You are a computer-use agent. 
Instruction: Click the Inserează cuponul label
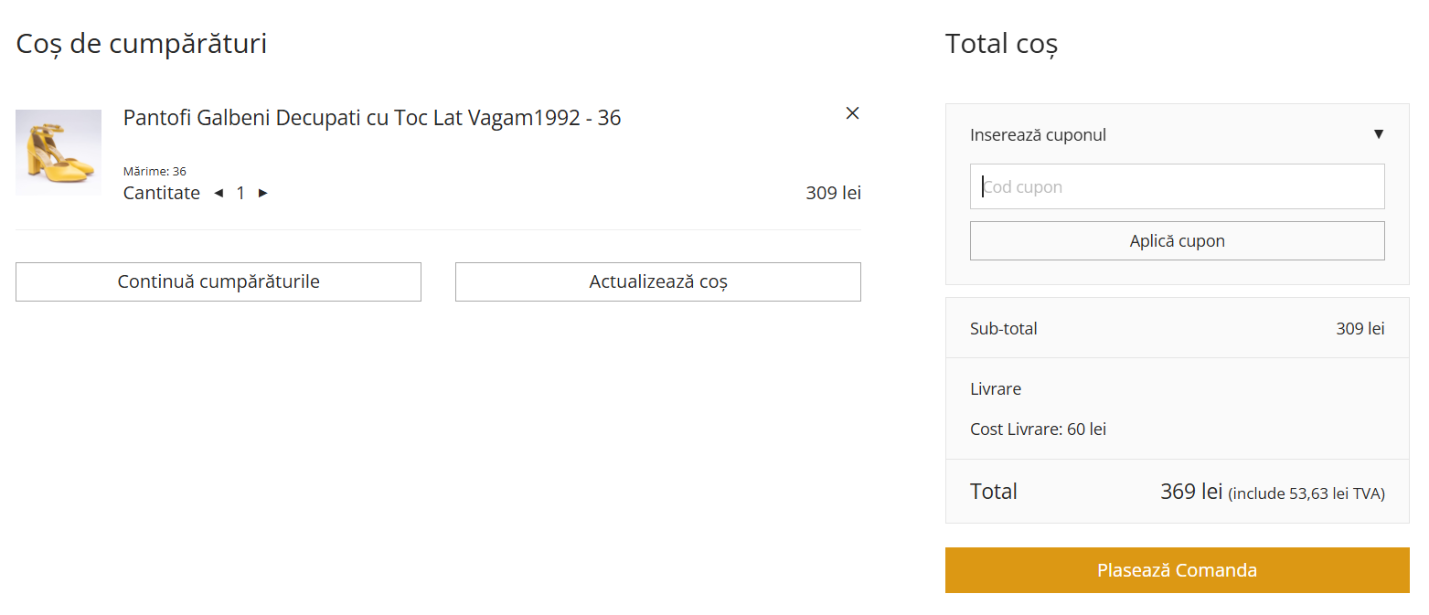(1038, 135)
